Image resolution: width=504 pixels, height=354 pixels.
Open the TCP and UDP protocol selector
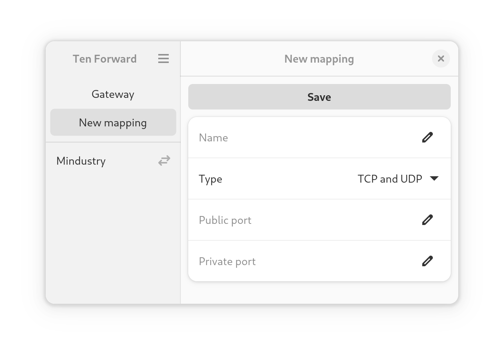point(398,179)
